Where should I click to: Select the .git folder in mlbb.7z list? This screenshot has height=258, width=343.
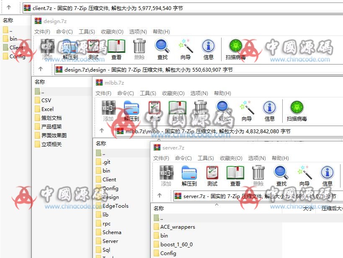pos(106,162)
